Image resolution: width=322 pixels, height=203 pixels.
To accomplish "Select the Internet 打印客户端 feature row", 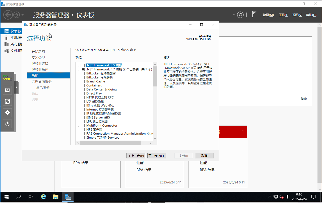I will pyautogui.click(x=100, y=110).
